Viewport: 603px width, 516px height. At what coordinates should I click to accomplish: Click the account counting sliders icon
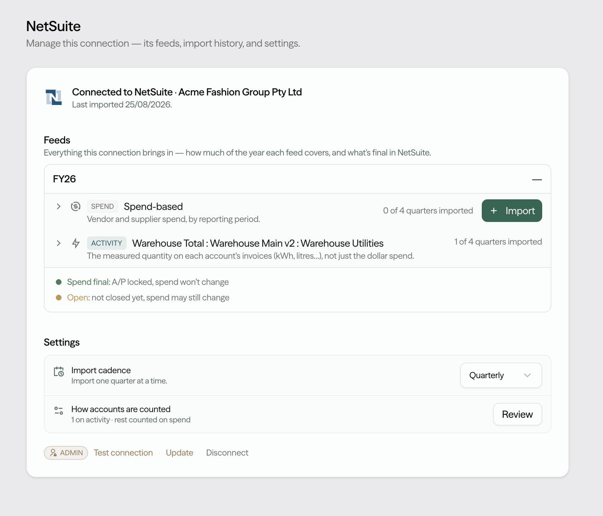[x=59, y=410]
